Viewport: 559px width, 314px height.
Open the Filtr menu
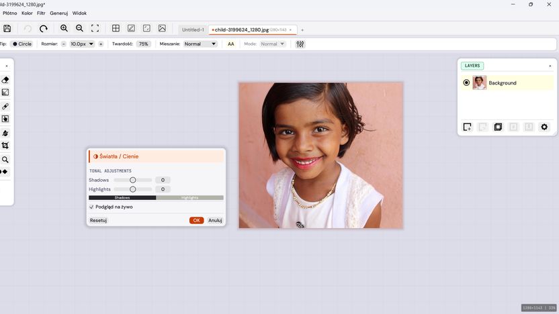[41, 13]
